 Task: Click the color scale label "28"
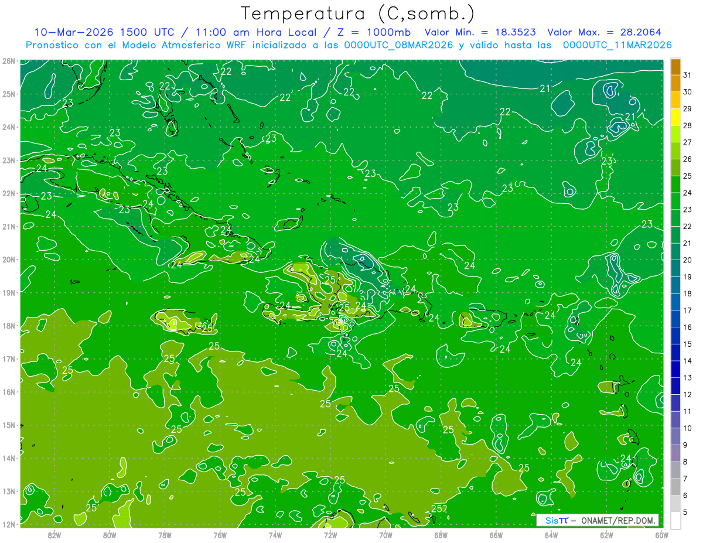[x=688, y=125]
